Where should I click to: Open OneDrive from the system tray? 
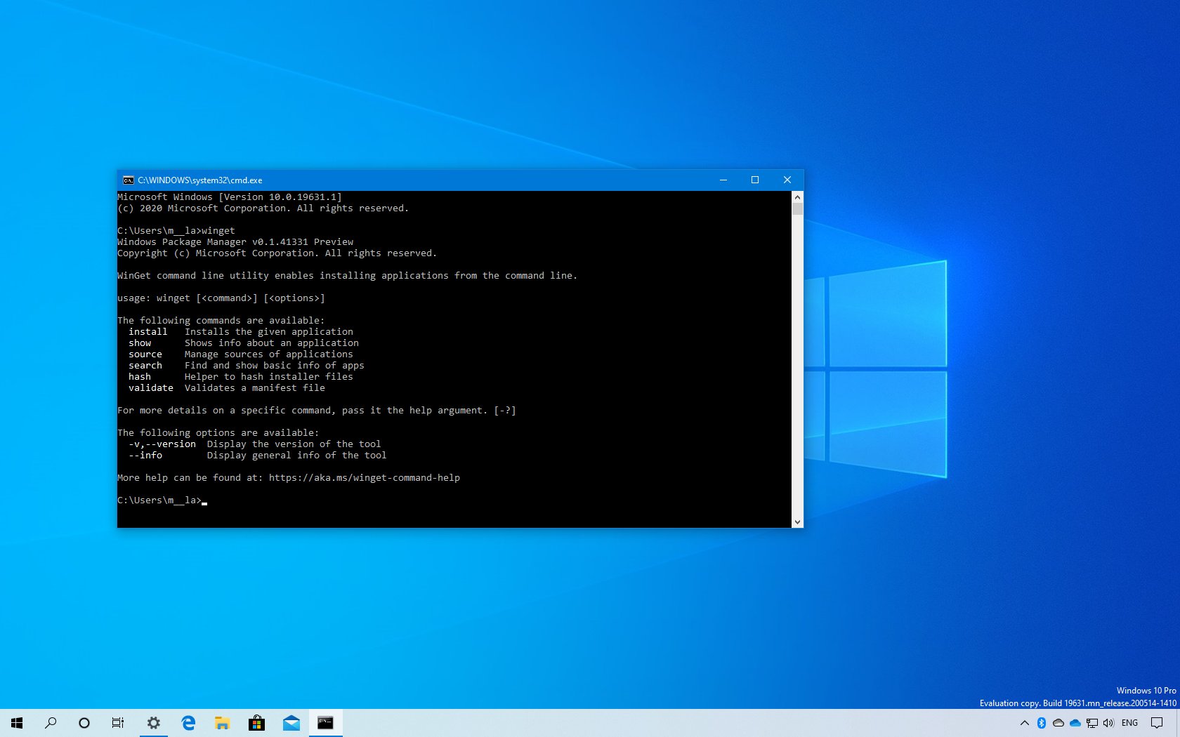[x=1075, y=723]
